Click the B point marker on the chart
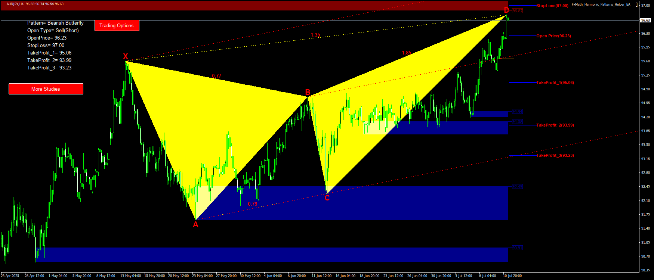 [x=308, y=92]
